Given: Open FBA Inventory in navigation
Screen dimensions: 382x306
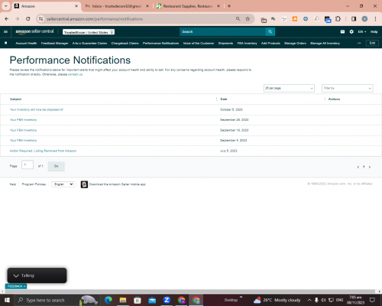Looking at the screenshot, I should (x=247, y=44).
